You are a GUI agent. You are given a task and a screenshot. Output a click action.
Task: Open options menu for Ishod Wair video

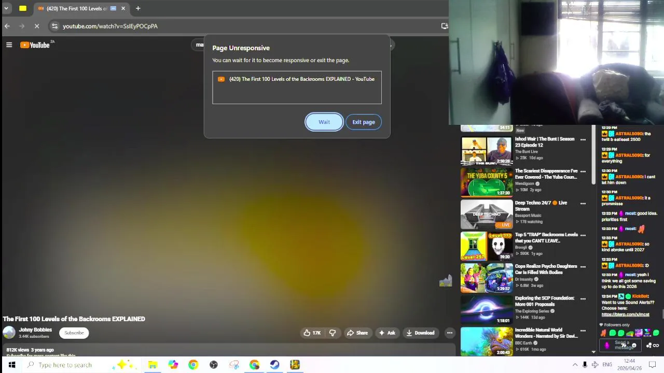point(583,140)
